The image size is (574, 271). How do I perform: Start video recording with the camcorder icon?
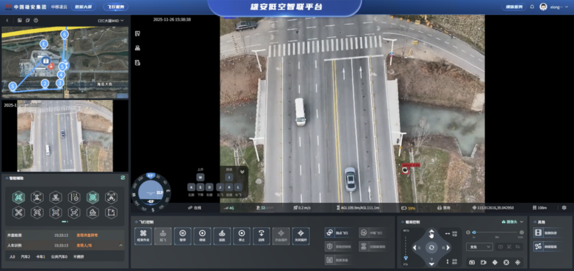483,262
